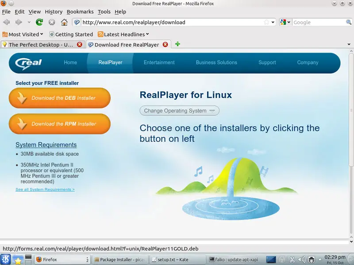Open the Edit menu
The image size is (354, 265).
pyautogui.click(x=19, y=12)
